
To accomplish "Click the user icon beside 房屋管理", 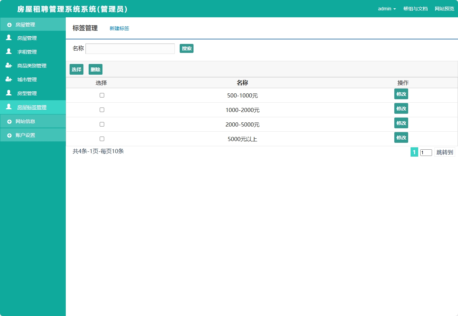I will click(9, 38).
